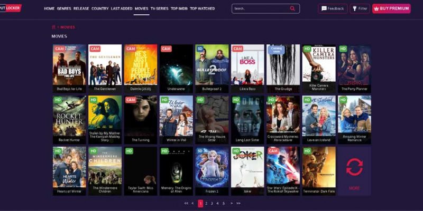Screen dimensions: 423x211
Task: Click the magnifier search icon
Action: 292,8
